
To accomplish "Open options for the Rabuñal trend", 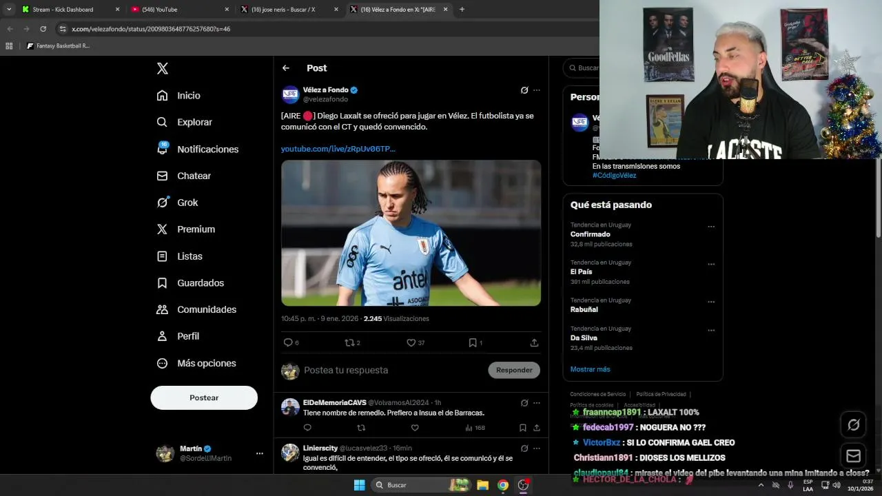I will pyautogui.click(x=711, y=302).
